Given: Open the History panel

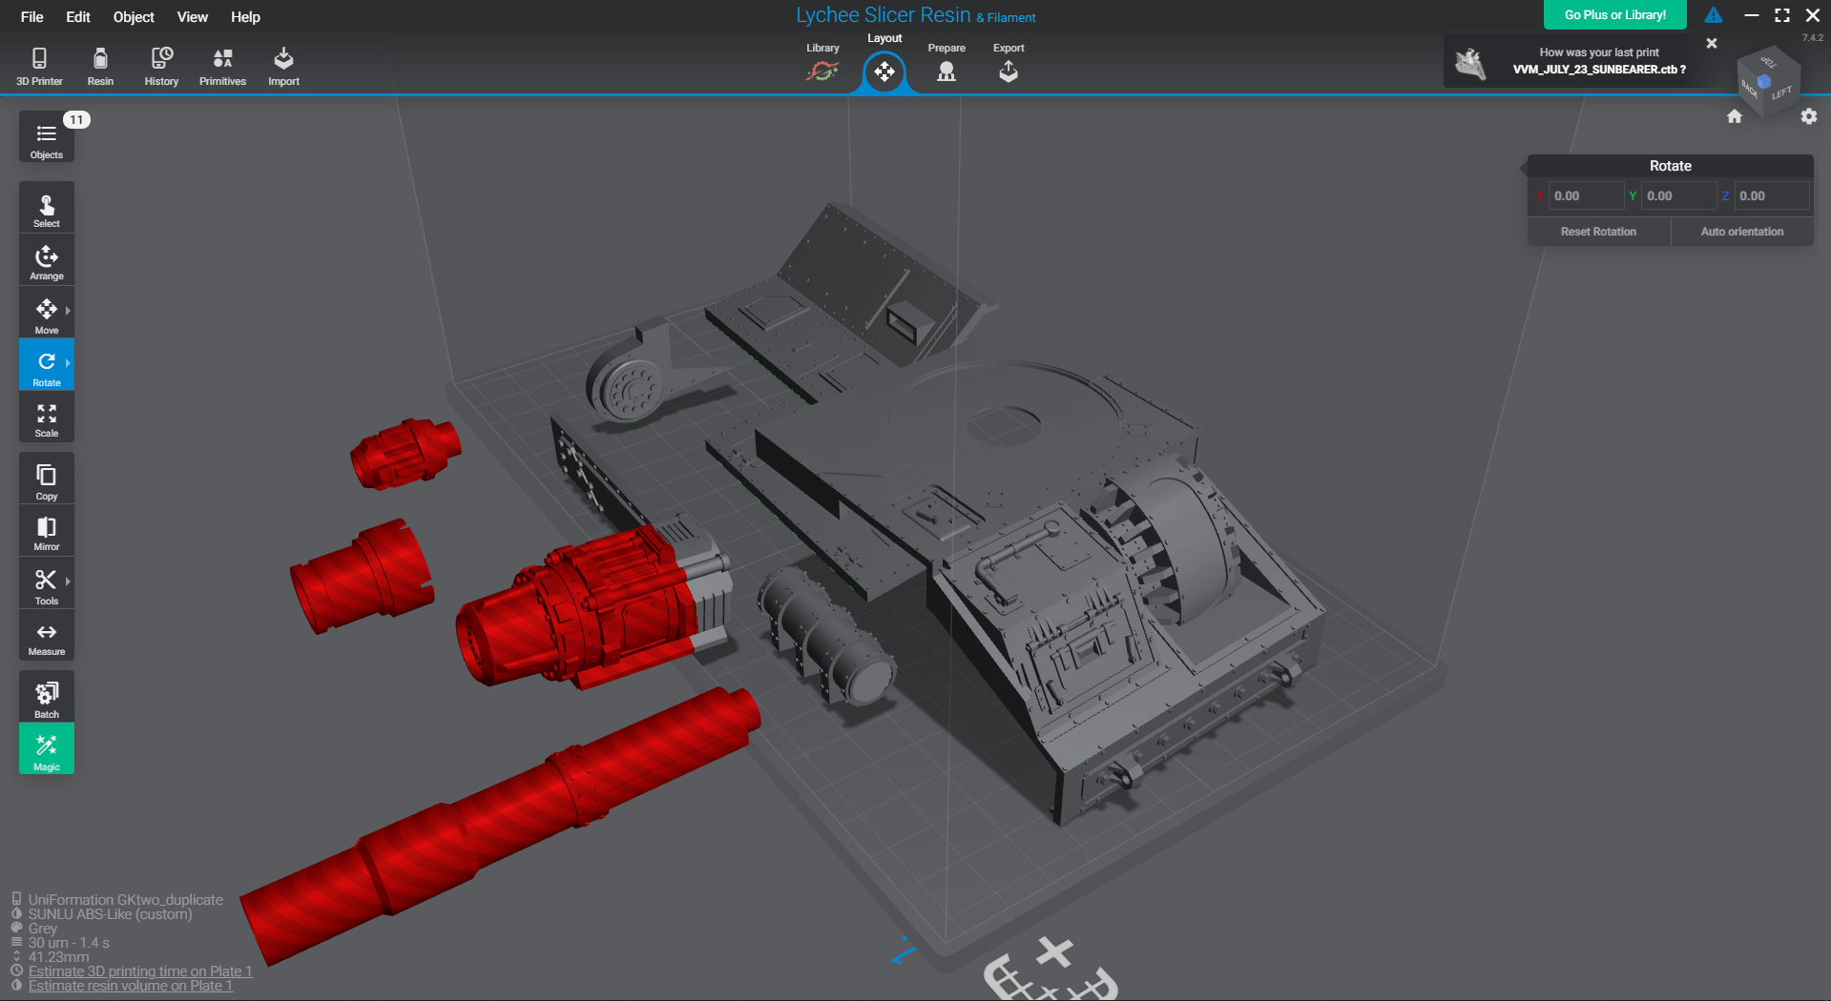Looking at the screenshot, I should pos(161,67).
